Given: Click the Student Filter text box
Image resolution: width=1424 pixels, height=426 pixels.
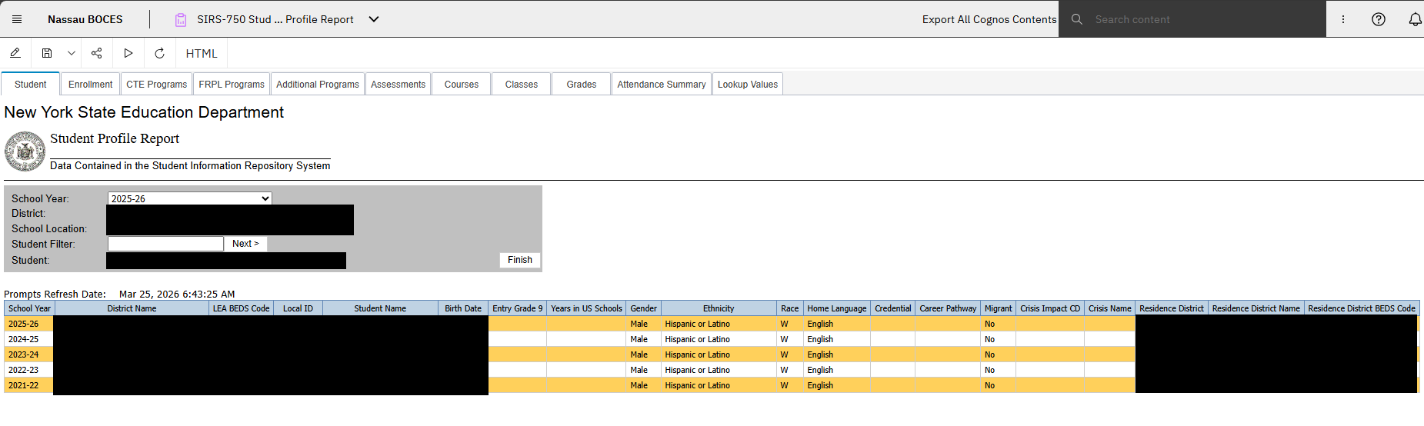Looking at the screenshot, I should tap(165, 244).
